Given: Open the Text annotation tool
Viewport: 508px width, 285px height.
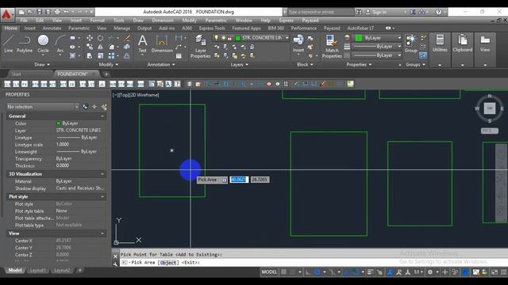Looking at the screenshot, I should [143, 44].
